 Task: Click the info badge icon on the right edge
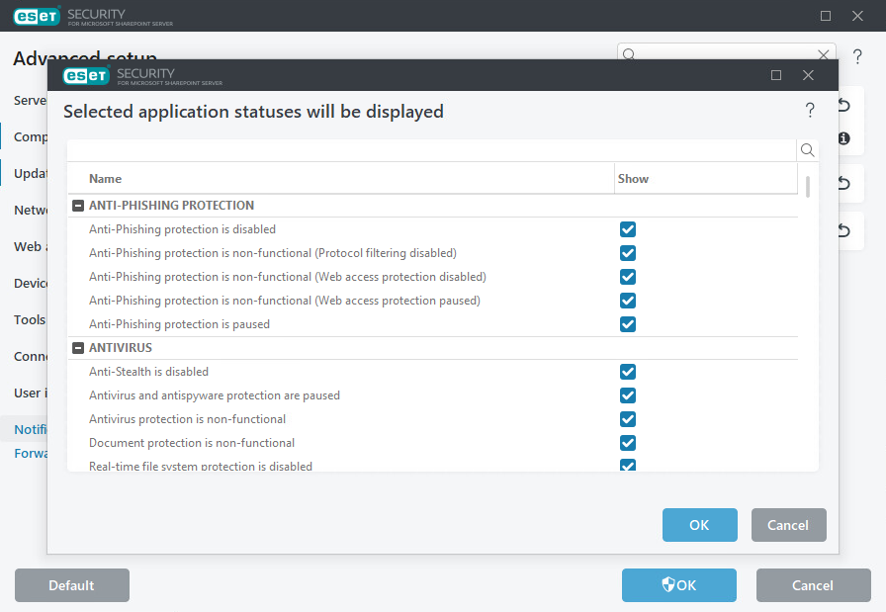click(x=842, y=138)
